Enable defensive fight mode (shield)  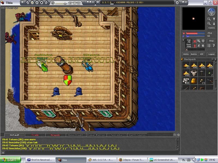coord(203,41)
